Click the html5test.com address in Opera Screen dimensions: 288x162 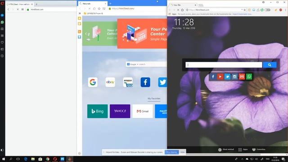(37, 9)
